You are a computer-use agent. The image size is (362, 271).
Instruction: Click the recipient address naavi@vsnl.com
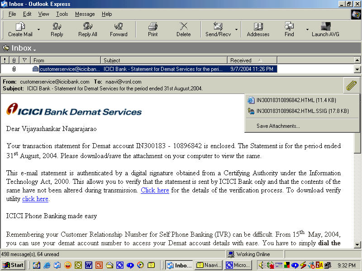point(124,82)
